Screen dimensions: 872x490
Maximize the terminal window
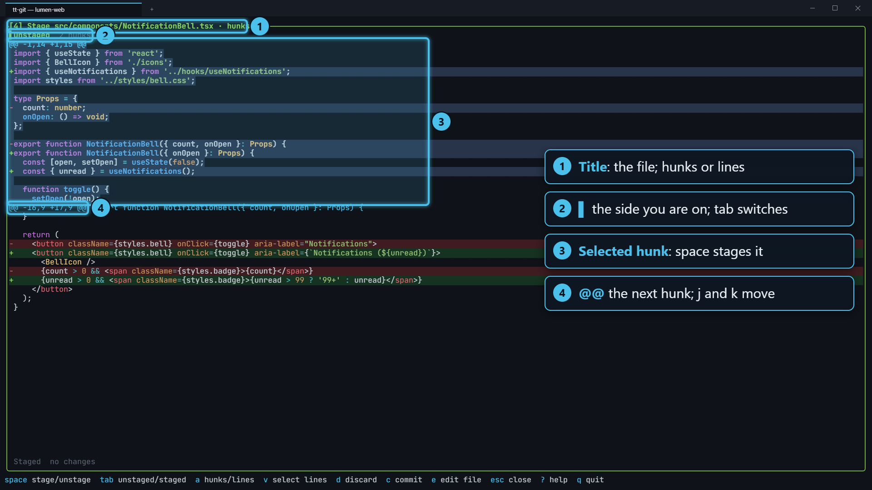835,8
